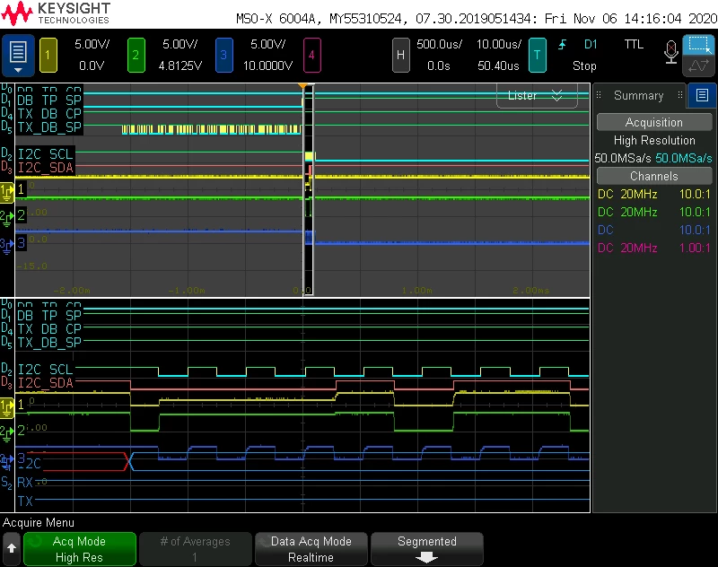Click the microphone voice control icon
Viewport: 718px width, 567px height.
click(670, 52)
